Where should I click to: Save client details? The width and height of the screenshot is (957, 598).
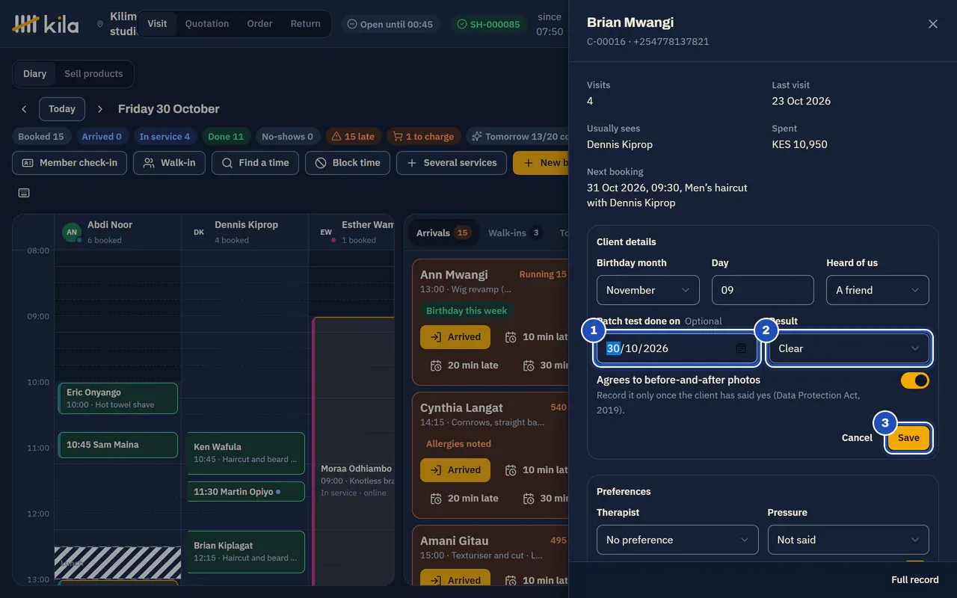click(x=908, y=438)
